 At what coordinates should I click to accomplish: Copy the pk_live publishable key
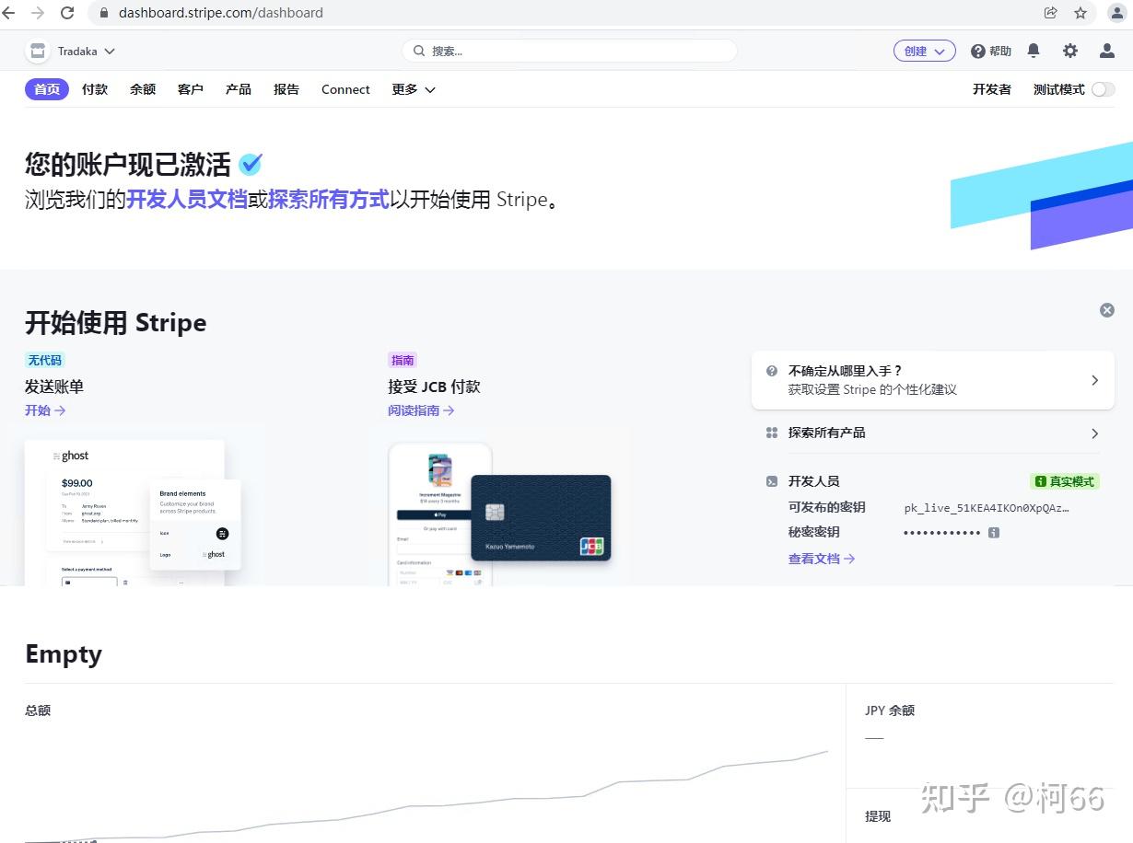click(x=987, y=508)
